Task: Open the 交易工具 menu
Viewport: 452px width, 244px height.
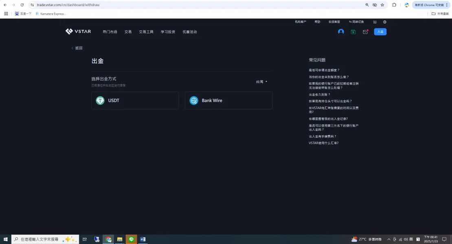Action: tap(146, 32)
